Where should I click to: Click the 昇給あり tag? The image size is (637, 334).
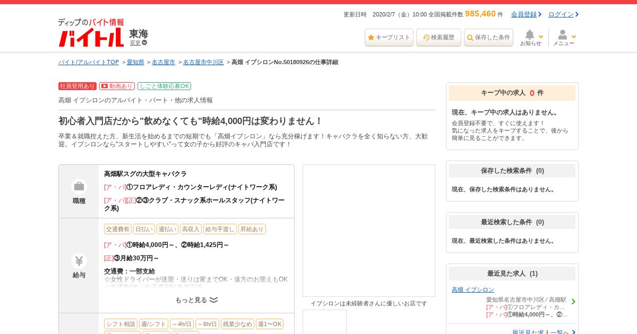[252, 229]
